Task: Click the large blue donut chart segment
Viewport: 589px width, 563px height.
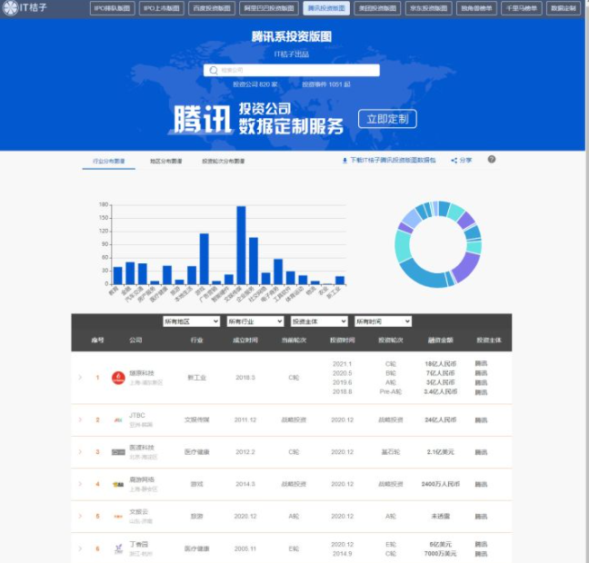Action: [424, 275]
